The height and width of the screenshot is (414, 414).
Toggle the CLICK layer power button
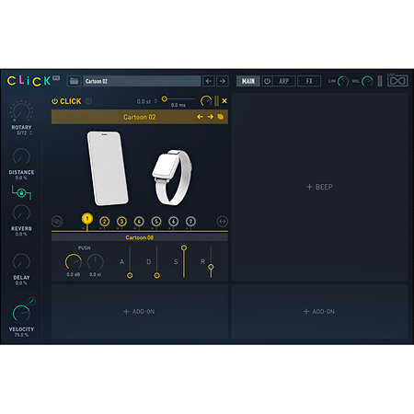tap(54, 101)
